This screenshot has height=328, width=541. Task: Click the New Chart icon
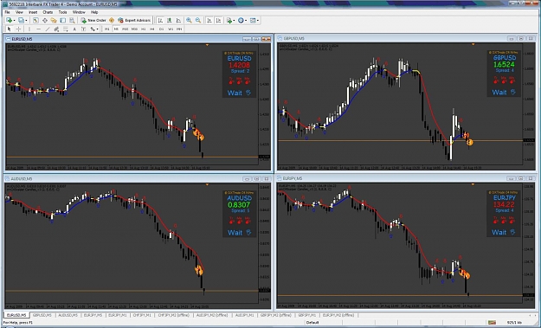pyautogui.click(x=9, y=21)
